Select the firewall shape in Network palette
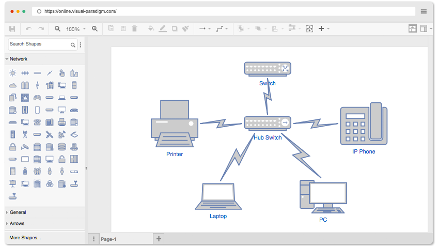The width and height of the screenshot is (438, 246). (25, 98)
